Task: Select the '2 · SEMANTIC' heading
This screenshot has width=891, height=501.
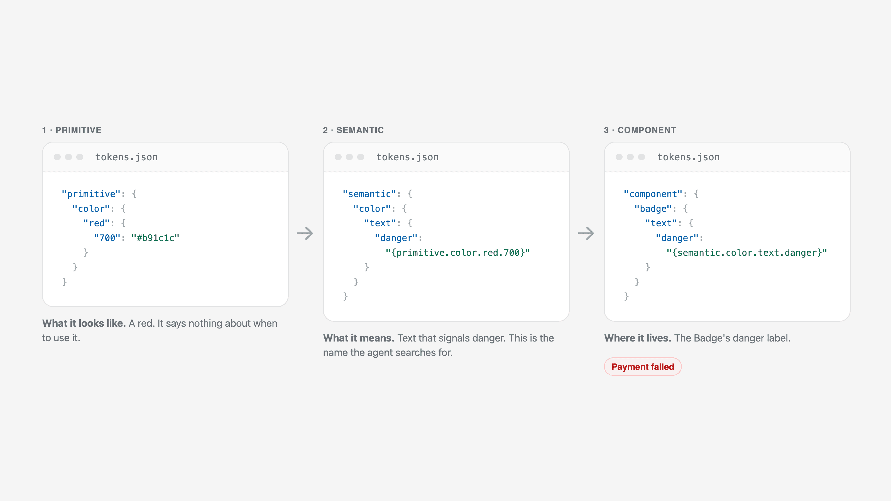Action: click(353, 130)
